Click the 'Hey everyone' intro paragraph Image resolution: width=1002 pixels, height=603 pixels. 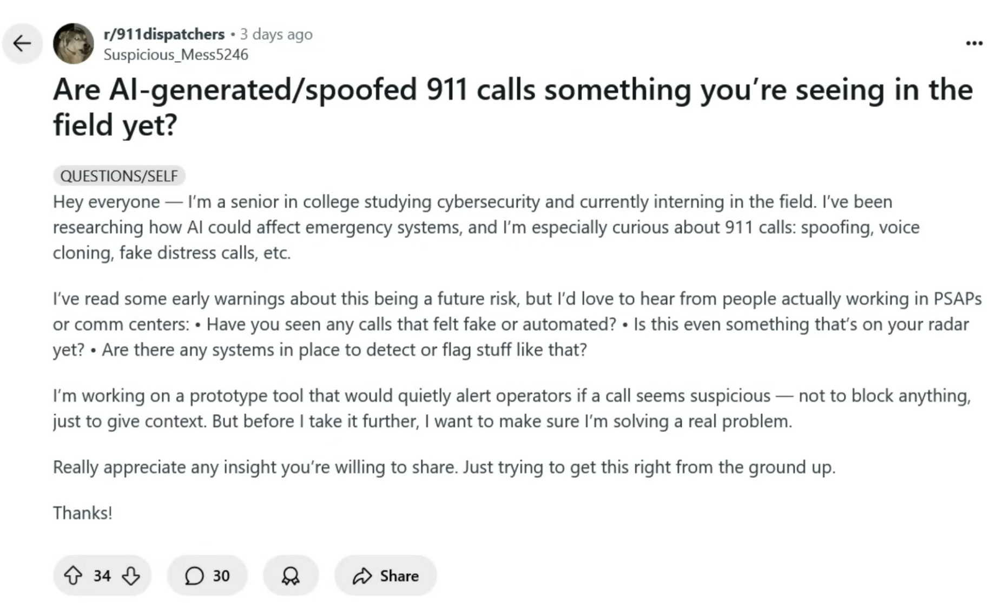[486, 227]
